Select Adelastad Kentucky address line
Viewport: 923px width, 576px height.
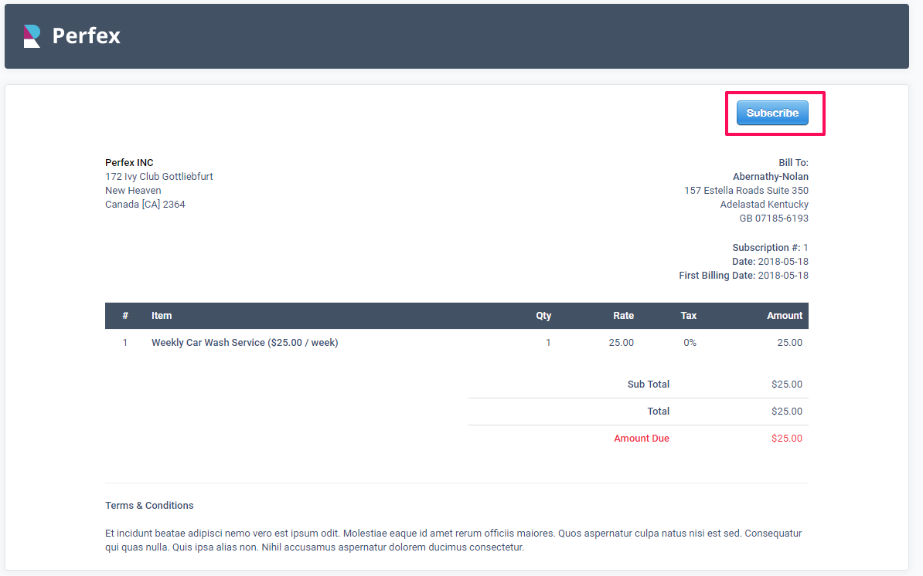(764, 205)
